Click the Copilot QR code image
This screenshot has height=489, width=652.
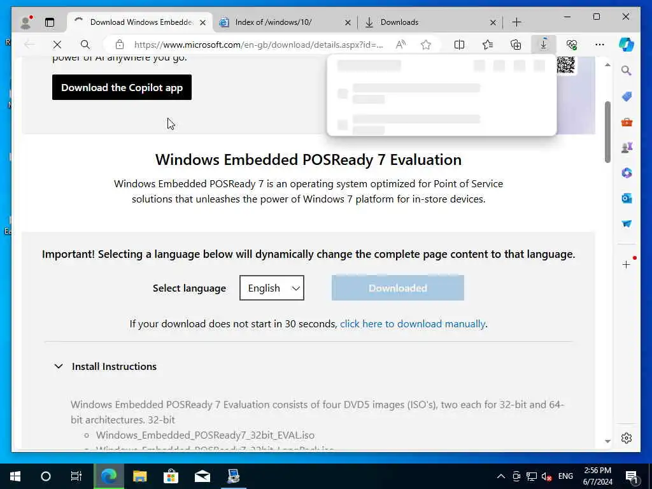click(566, 66)
